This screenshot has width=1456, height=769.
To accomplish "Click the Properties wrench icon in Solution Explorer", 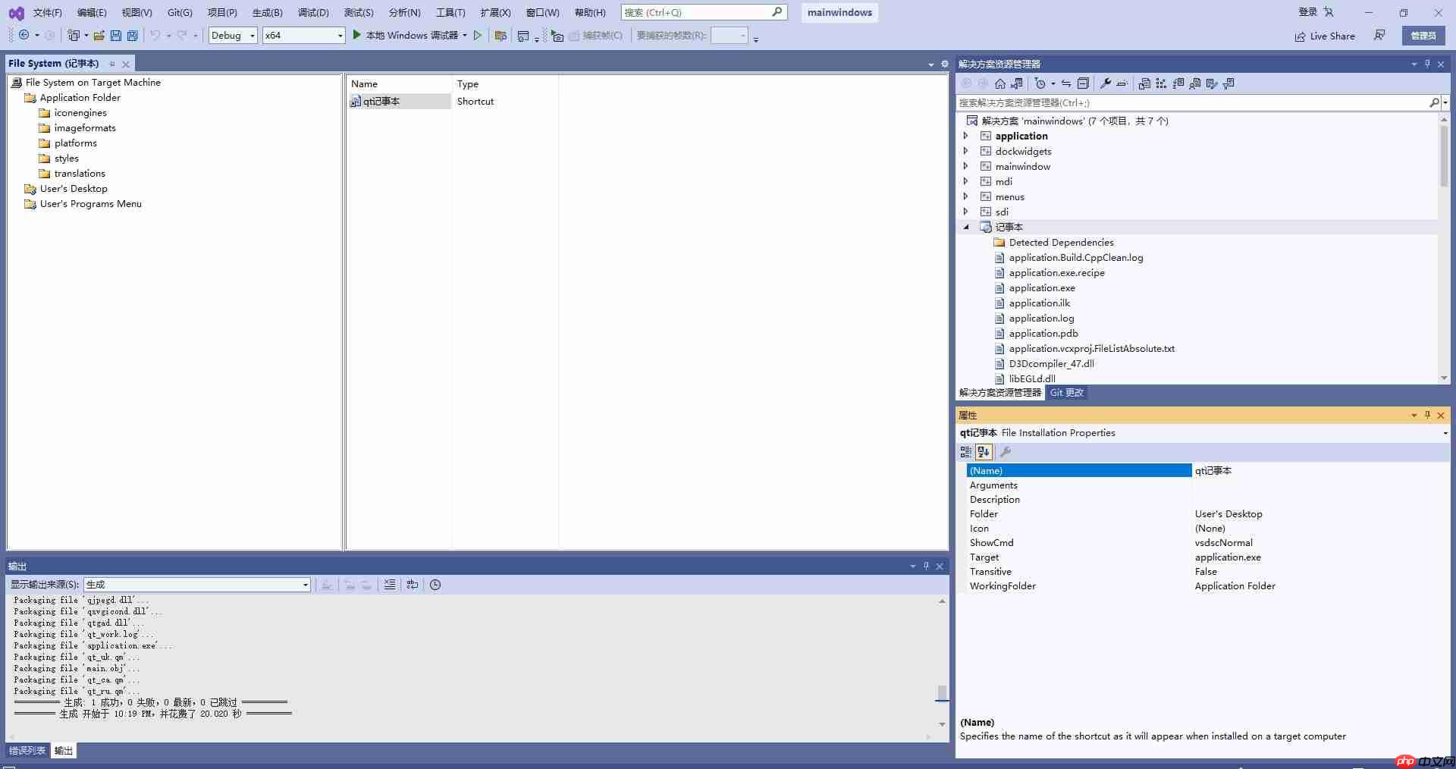I will [x=1106, y=83].
